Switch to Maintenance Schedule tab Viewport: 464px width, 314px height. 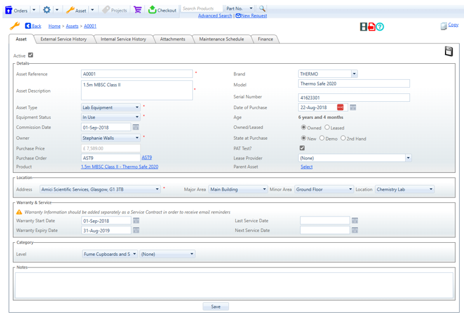[x=222, y=39]
